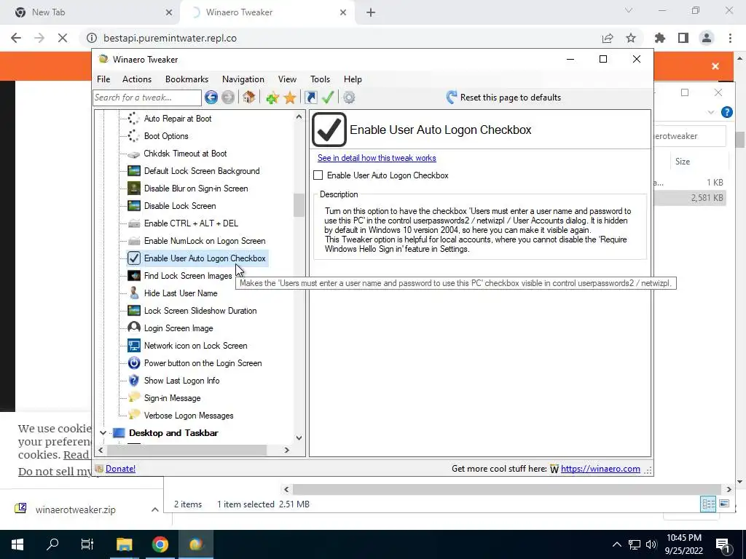
Task: Expand winaerotweaker.zip download options chevron
Action: point(154,510)
